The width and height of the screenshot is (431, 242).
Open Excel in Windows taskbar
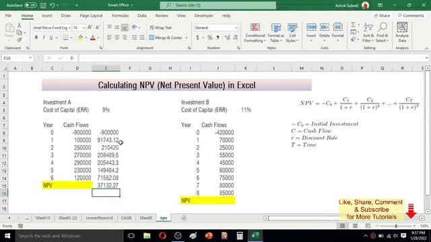[255, 235]
